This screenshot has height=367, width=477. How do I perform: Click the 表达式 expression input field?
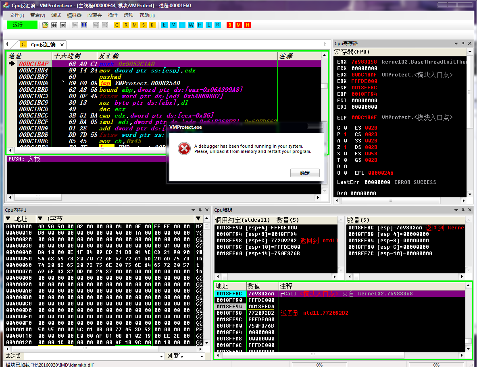92,356
